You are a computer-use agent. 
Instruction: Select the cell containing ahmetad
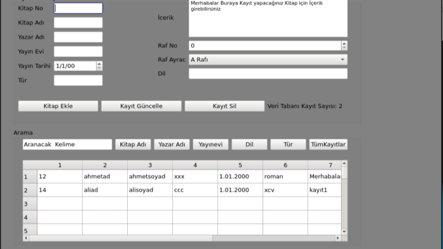[x=105, y=176]
